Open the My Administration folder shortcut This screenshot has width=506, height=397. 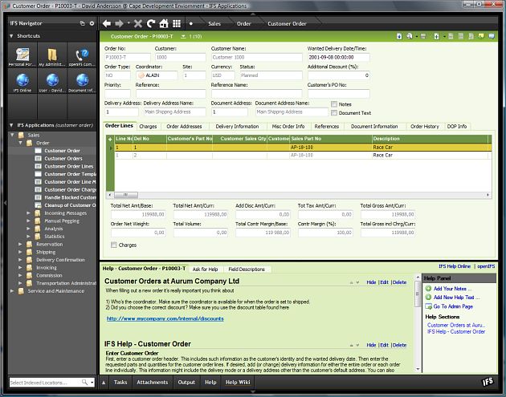tap(52, 55)
